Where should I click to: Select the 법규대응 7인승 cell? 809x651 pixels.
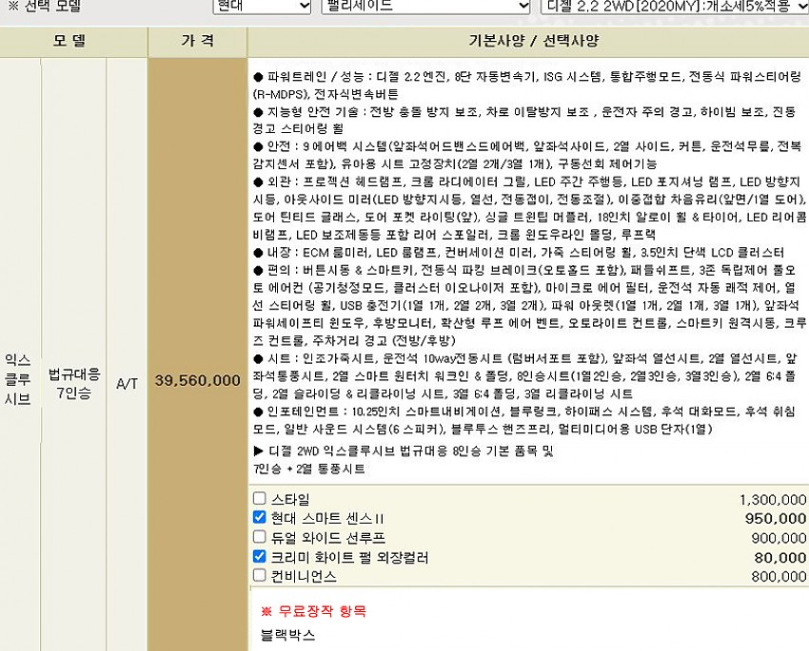pos(73,380)
